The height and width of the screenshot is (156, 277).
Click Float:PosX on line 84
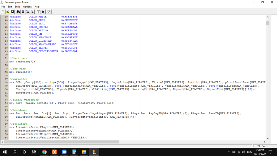point(66,103)
